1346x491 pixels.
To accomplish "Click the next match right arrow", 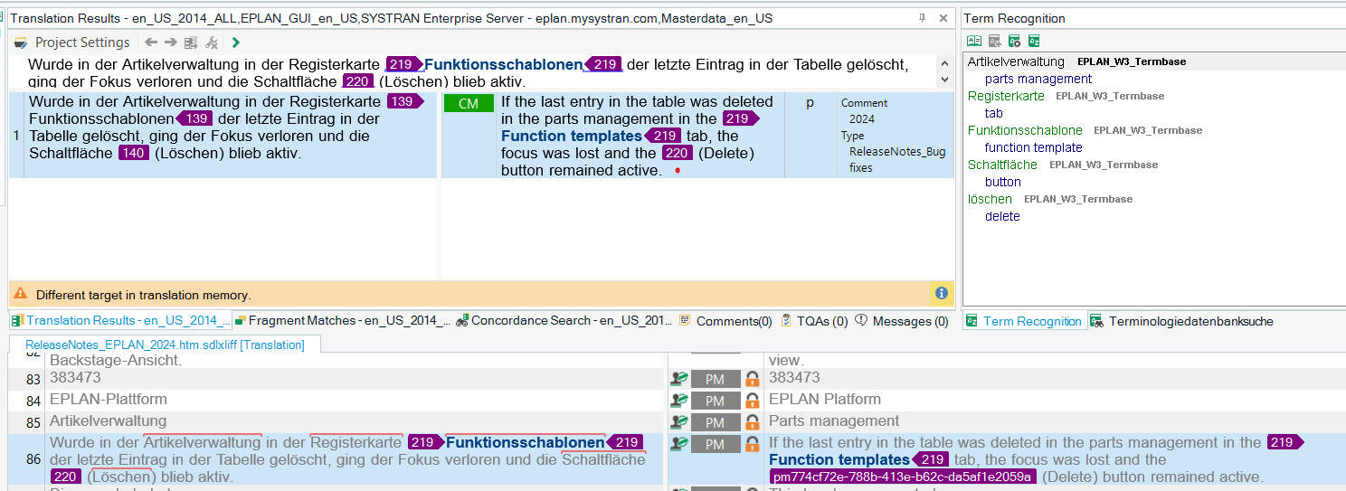I will [170, 42].
